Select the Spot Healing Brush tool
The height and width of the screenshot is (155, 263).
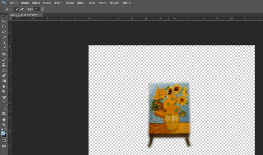point(4,54)
